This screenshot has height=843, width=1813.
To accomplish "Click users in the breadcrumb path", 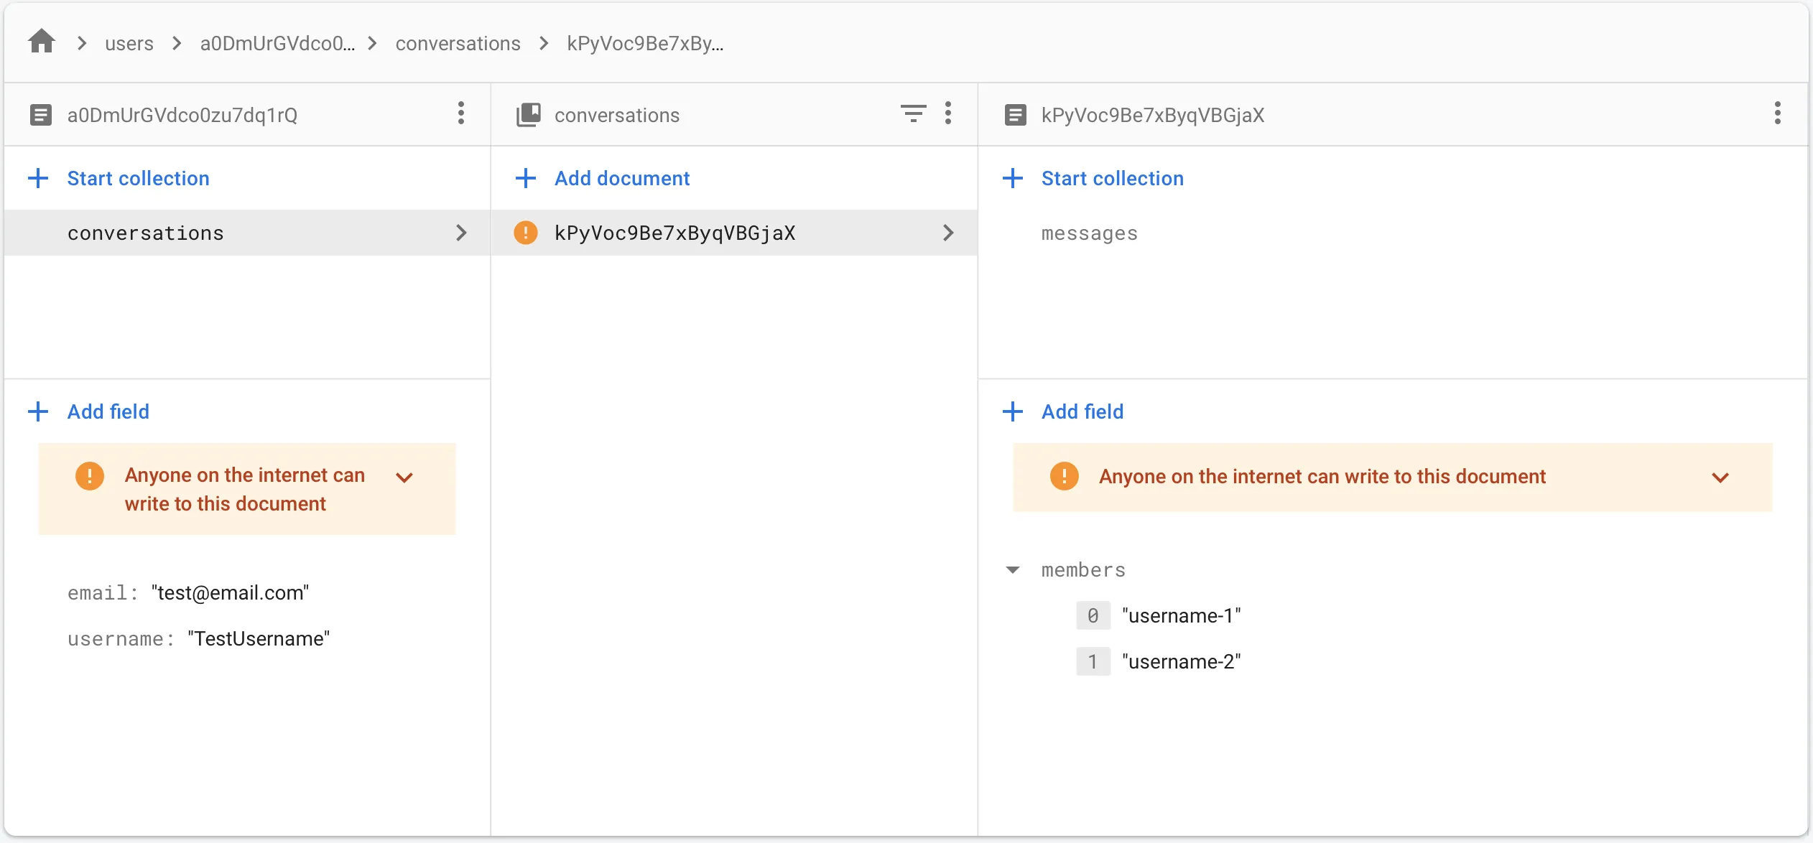I will (x=129, y=43).
